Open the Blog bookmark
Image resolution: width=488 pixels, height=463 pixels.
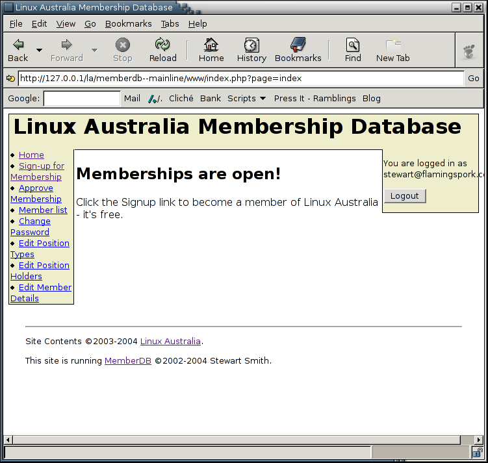[371, 99]
